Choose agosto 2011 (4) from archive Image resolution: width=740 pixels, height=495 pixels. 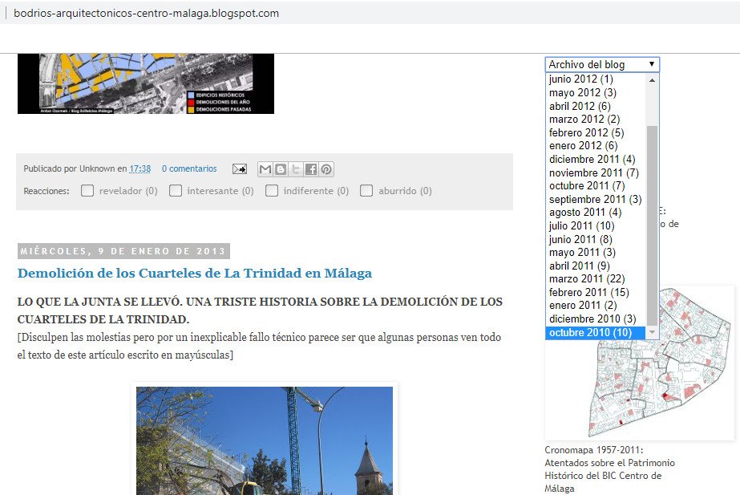pyautogui.click(x=596, y=212)
